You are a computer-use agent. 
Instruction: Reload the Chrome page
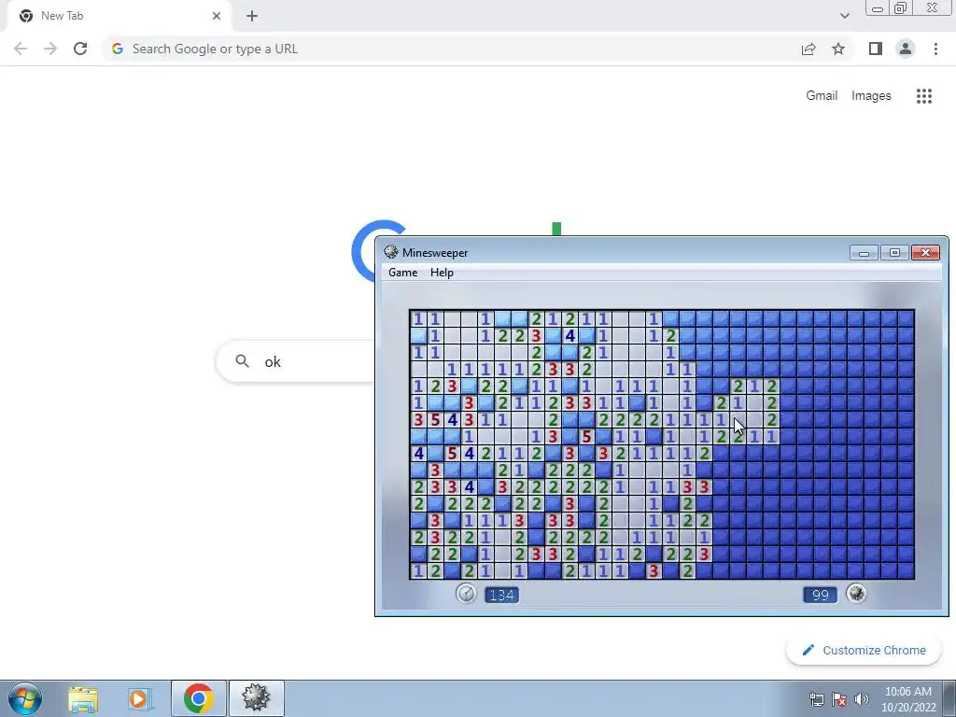pyautogui.click(x=80, y=49)
